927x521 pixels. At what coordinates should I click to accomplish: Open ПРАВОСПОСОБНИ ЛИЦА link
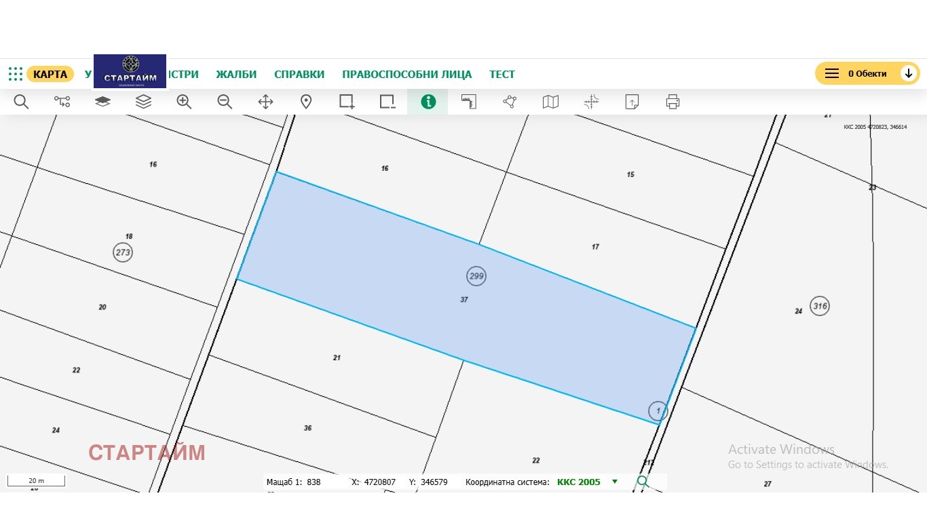pos(406,75)
